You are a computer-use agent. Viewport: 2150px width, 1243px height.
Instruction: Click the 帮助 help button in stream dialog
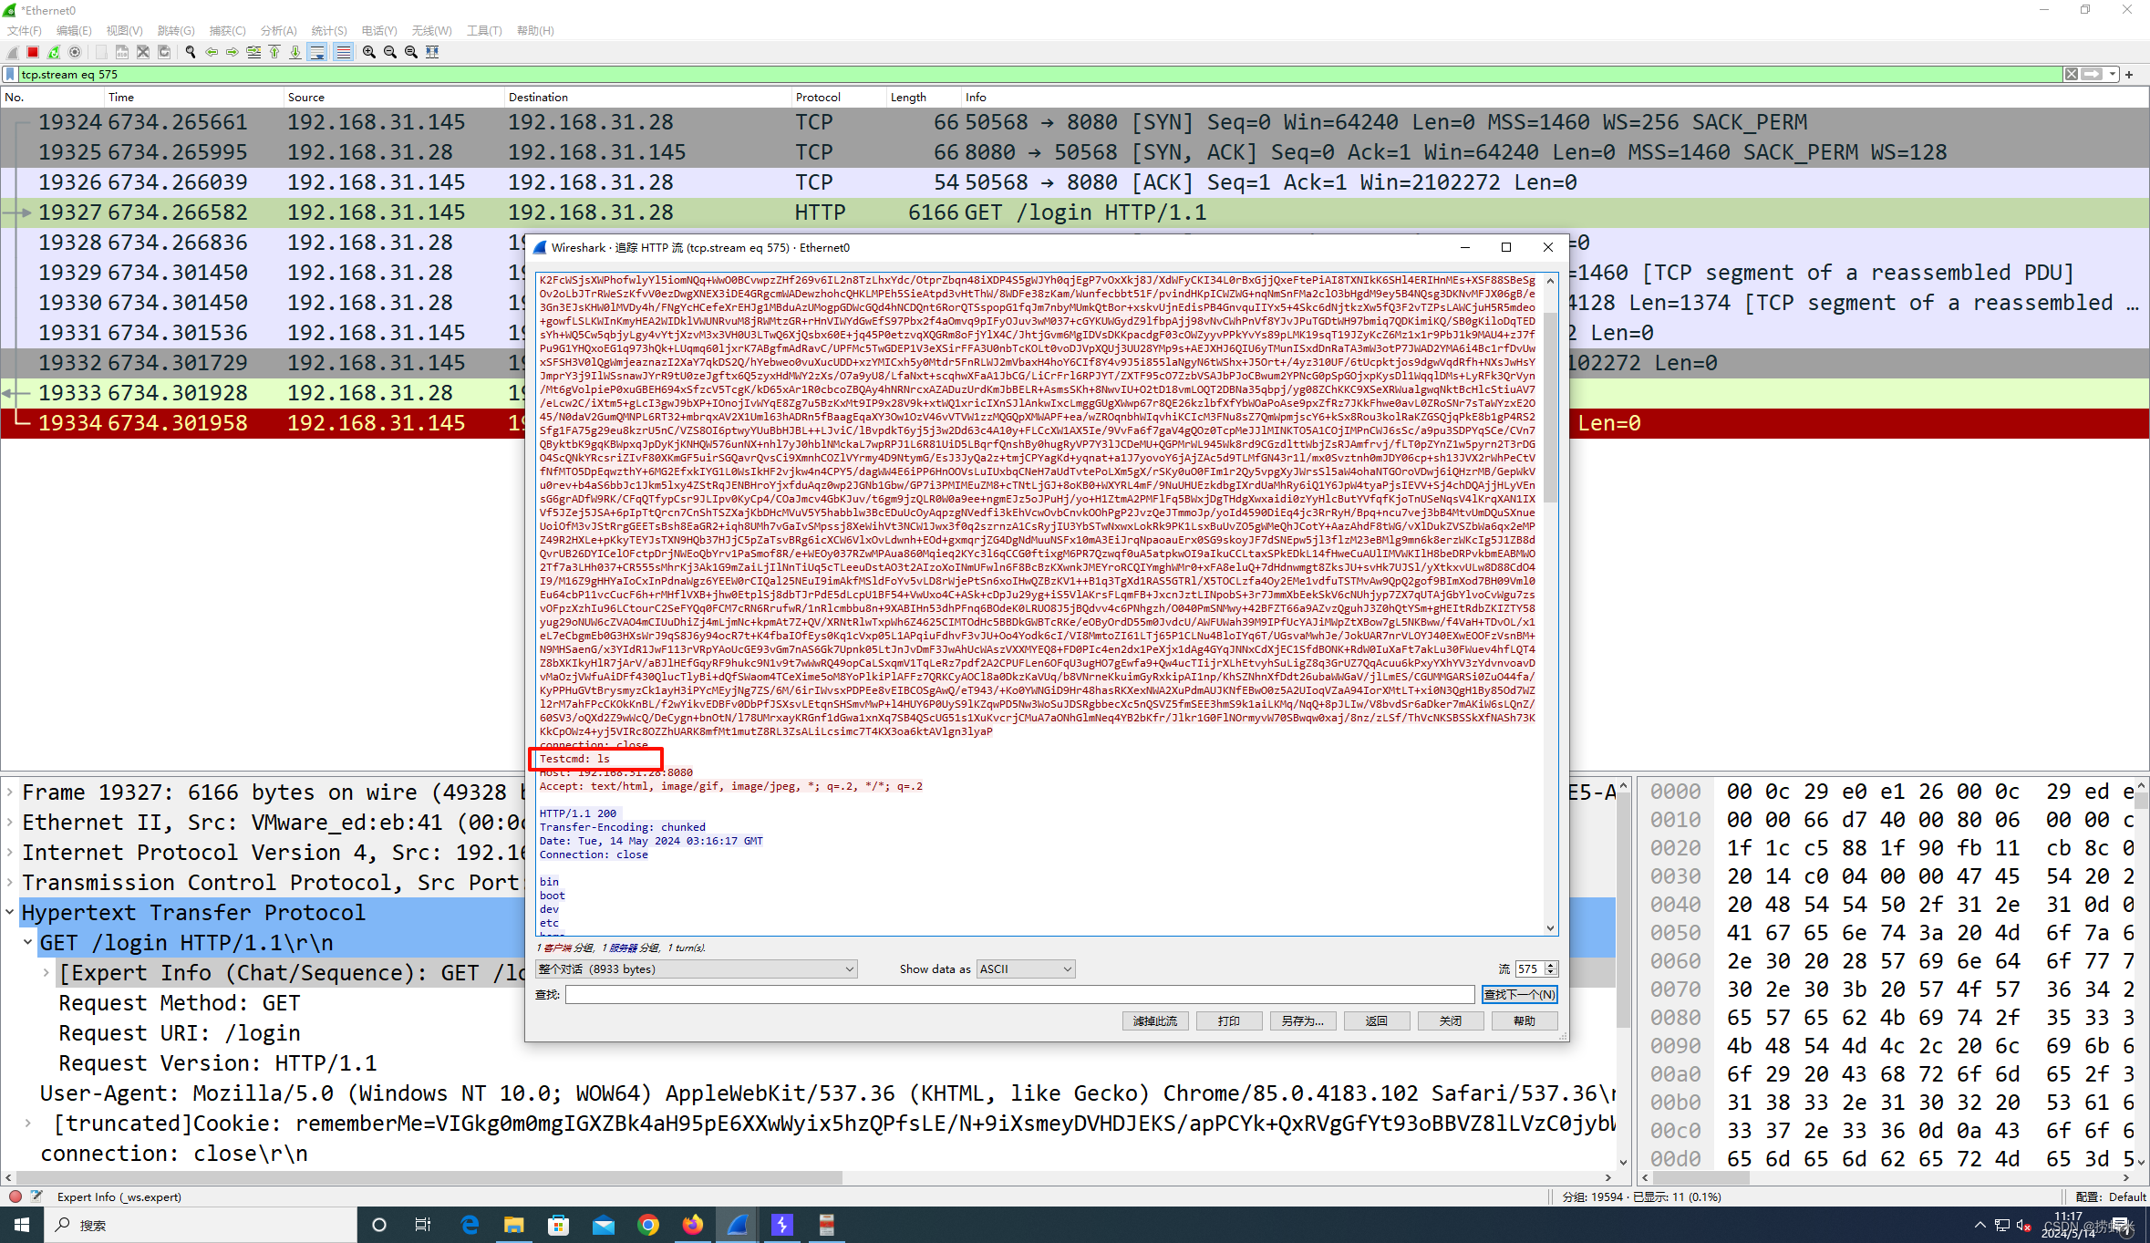point(1525,1020)
